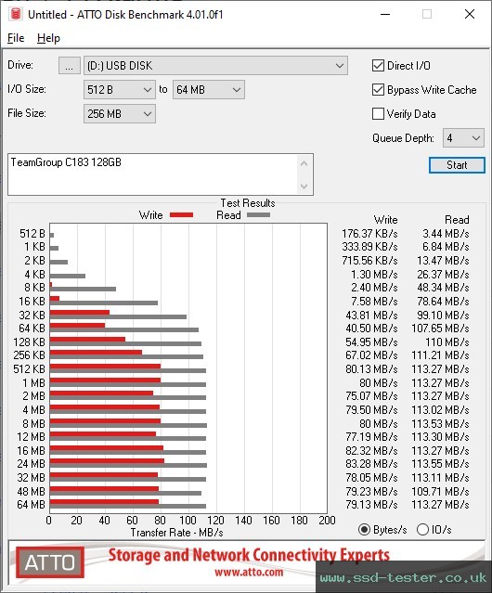Click the Write column header

pos(386,220)
